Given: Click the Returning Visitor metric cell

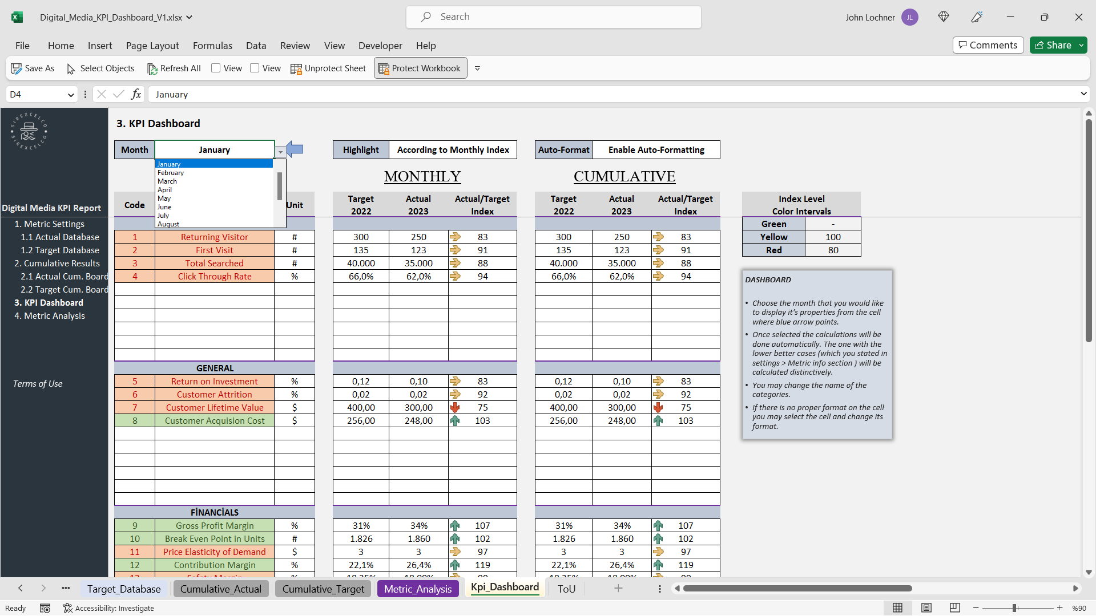Looking at the screenshot, I should pos(214,237).
